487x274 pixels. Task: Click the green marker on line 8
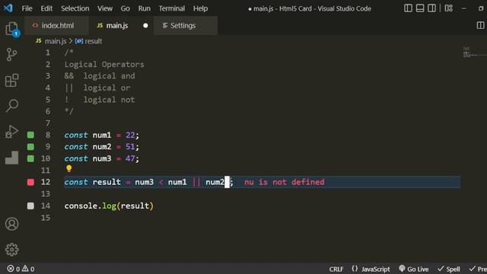(x=30, y=135)
